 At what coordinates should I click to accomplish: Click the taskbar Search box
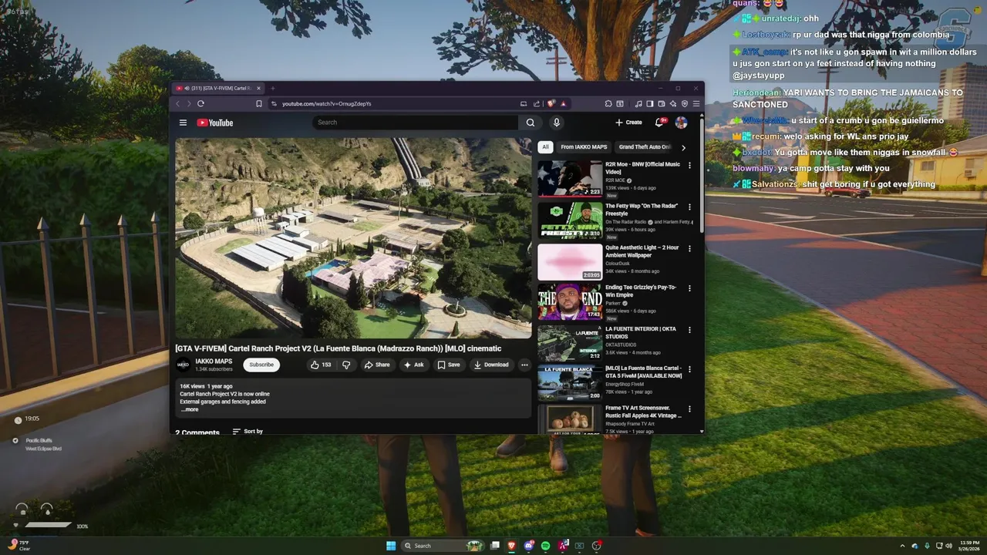pyautogui.click(x=443, y=546)
